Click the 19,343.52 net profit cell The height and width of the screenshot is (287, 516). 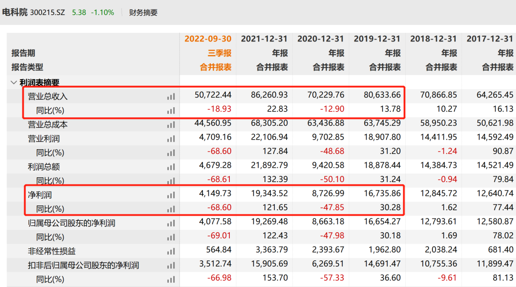click(x=269, y=195)
